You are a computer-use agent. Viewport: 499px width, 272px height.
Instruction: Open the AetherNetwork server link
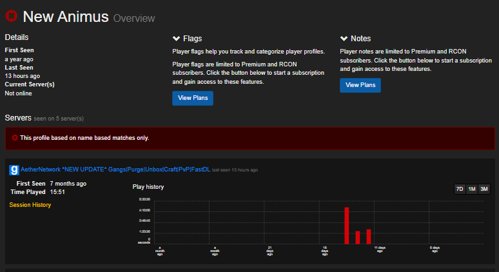[x=115, y=170]
